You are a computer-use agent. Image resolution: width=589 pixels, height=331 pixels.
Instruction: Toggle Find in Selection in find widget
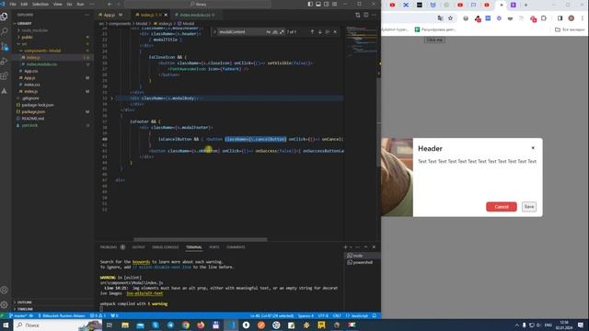click(x=328, y=32)
